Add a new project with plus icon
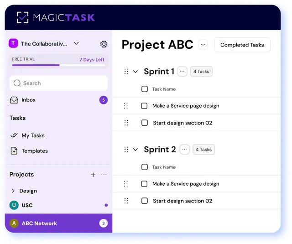292x244 pixels. pyautogui.click(x=93, y=175)
